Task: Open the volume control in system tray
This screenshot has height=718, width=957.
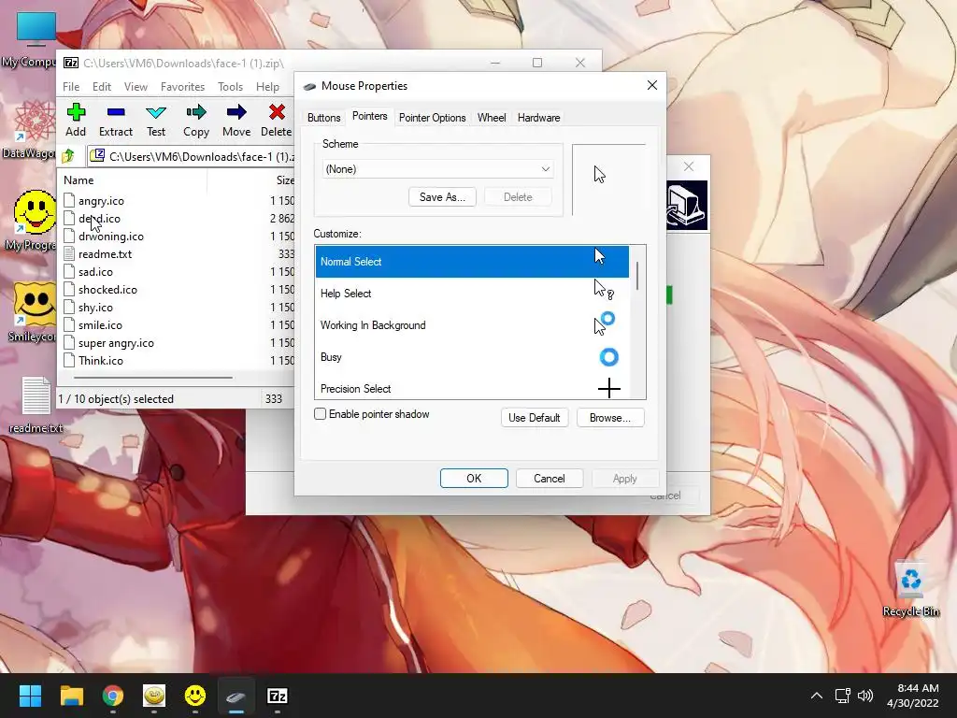Action: pyautogui.click(x=865, y=696)
